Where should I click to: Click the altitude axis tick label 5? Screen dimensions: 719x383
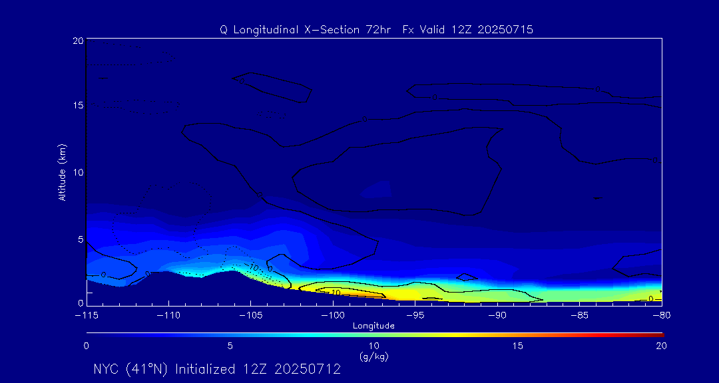pos(81,238)
